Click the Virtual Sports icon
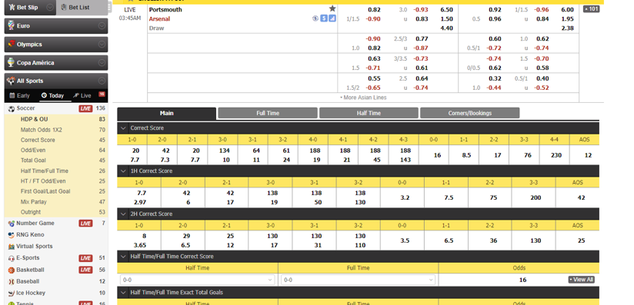 (12, 247)
